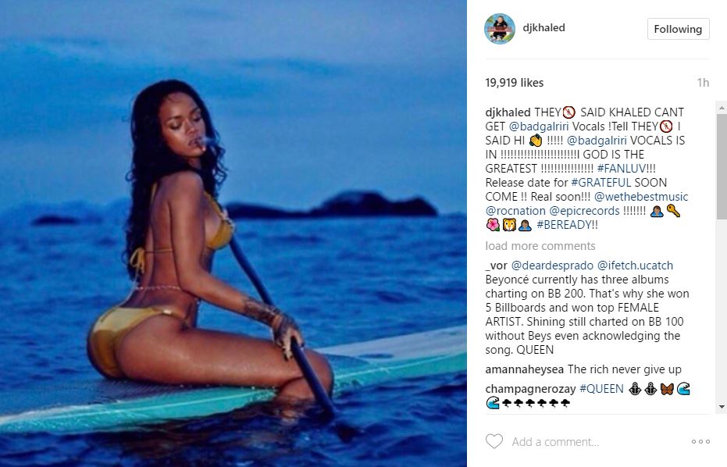View who liked via 19,919 likes
This screenshot has height=467, width=727.
click(x=514, y=83)
